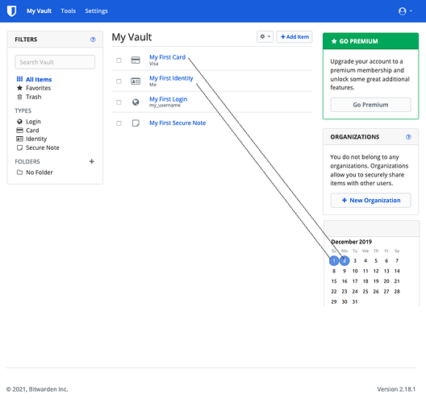This screenshot has height=403, width=426.
Task: Click the All Items grid icon
Action: point(19,79)
